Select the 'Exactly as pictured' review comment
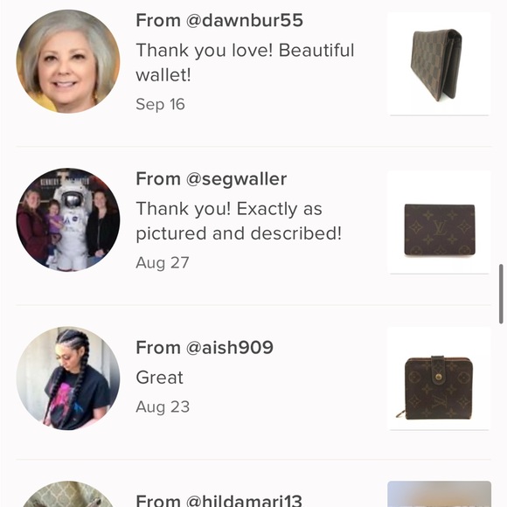The width and height of the screenshot is (507, 507). coord(239,221)
